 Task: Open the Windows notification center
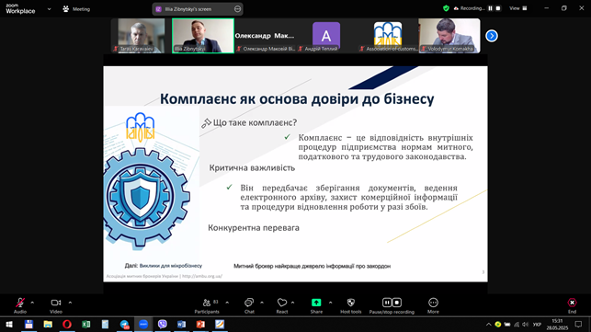pos(578,324)
